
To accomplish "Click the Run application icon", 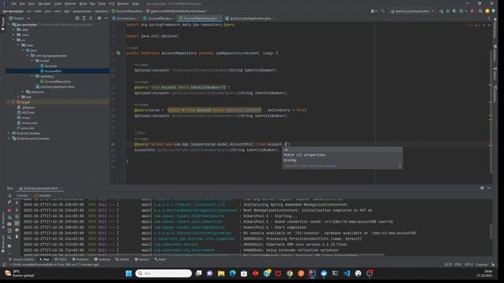I will tap(441, 11).
